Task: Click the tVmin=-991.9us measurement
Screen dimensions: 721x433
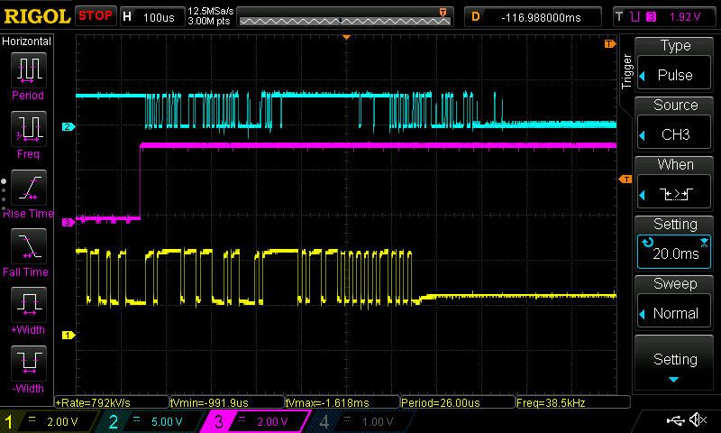Action: tap(227, 402)
